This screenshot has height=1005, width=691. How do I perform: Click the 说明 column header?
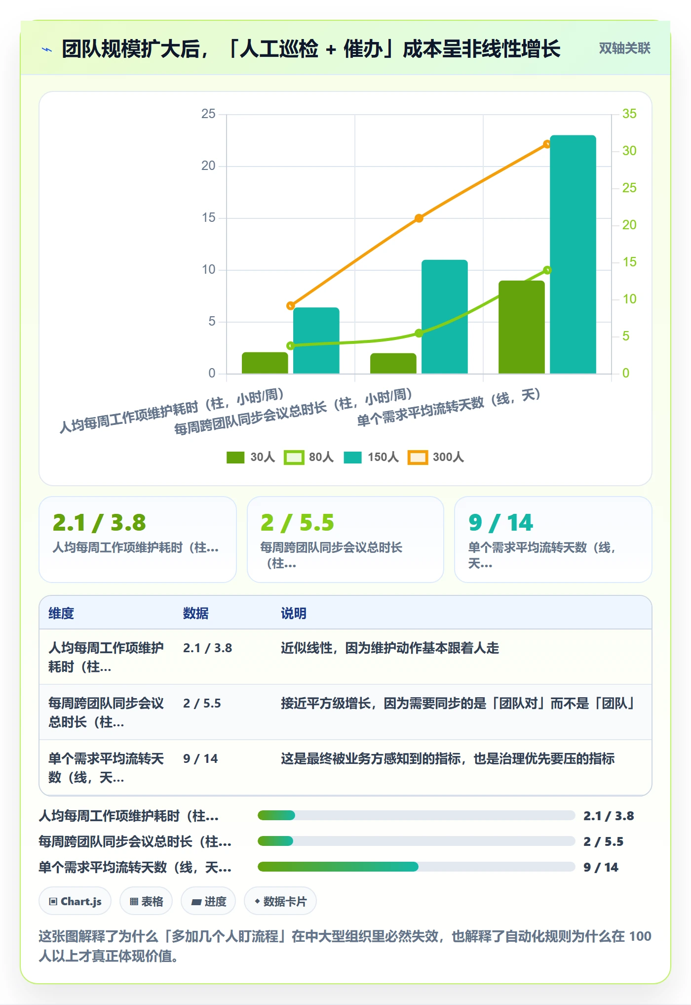point(294,613)
